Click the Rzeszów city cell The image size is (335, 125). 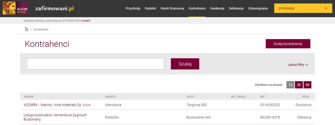coord(112,117)
